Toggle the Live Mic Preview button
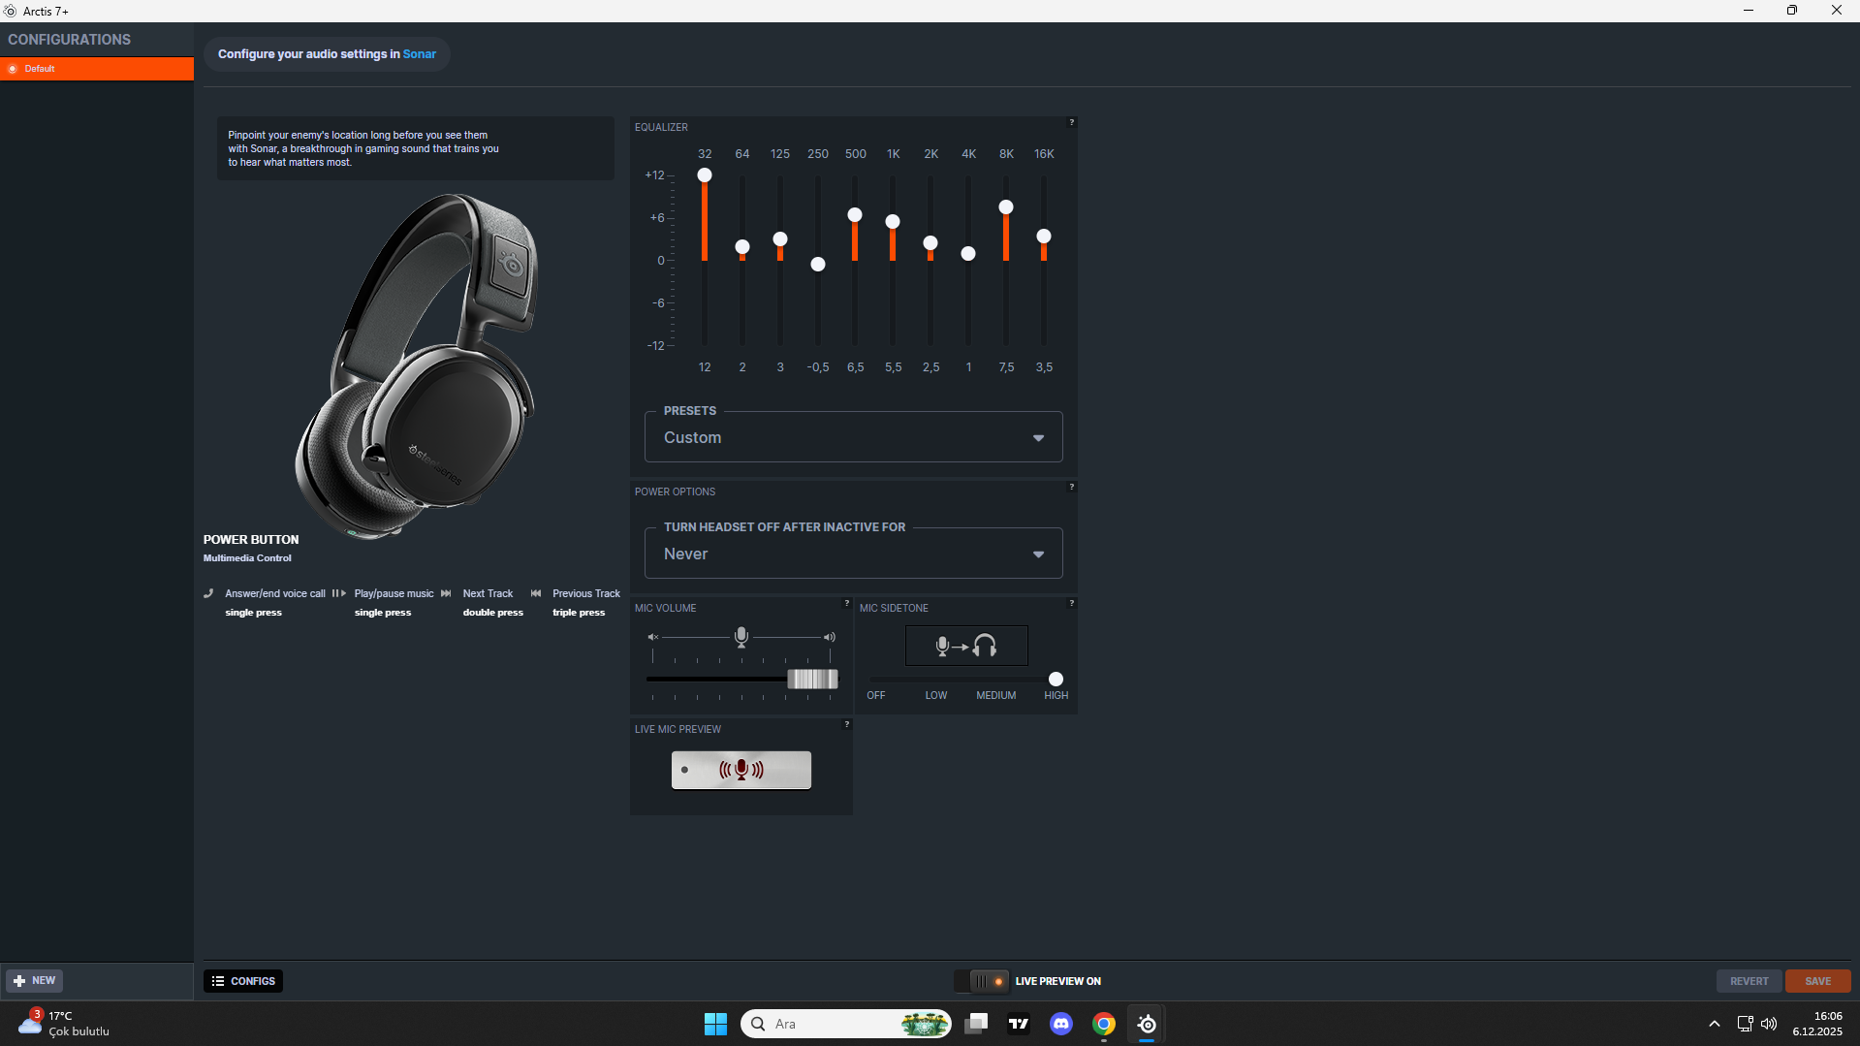 pyautogui.click(x=741, y=770)
